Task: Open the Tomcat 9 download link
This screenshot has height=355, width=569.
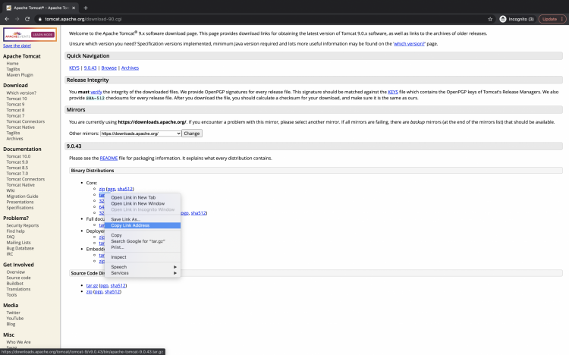Action: click(x=15, y=105)
